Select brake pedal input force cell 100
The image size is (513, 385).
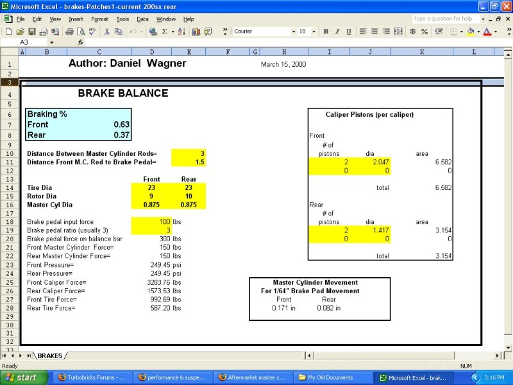coord(151,222)
